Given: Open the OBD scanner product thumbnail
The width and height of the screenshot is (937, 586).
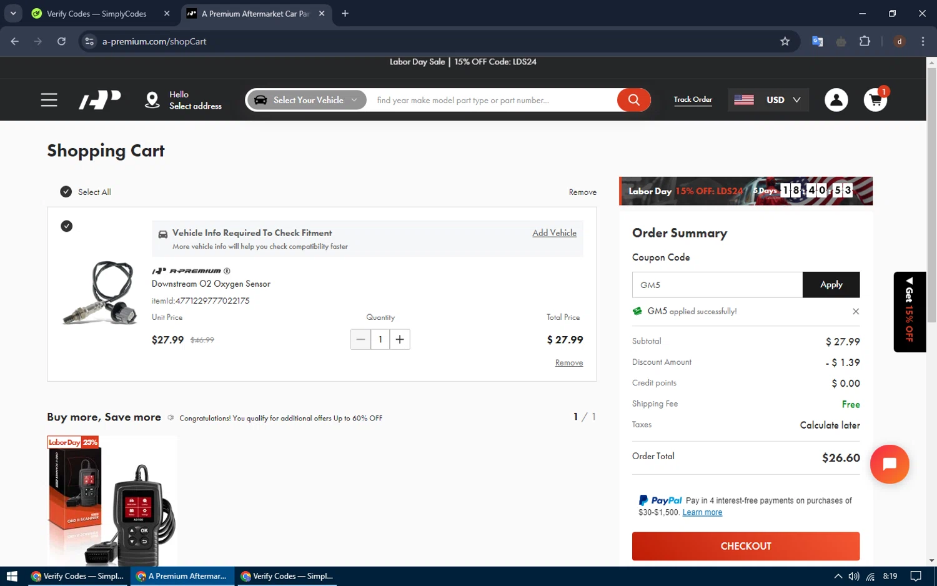Looking at the screenshot, I should pos(112,501).
